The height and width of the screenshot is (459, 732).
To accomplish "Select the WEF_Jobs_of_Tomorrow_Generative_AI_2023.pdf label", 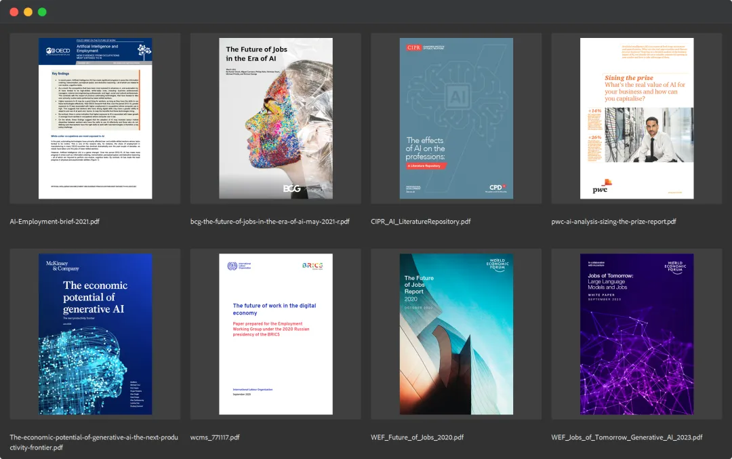I will tap(627, 437).
